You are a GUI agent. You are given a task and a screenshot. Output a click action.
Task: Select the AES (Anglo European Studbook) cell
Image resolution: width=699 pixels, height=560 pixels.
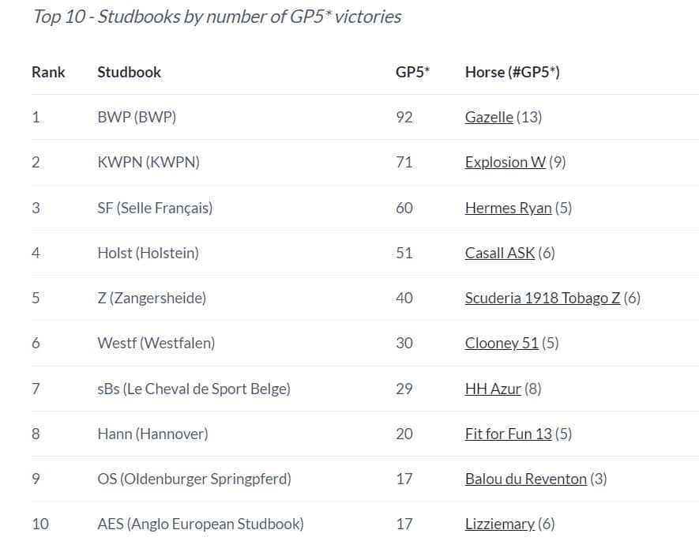(201, 524)
